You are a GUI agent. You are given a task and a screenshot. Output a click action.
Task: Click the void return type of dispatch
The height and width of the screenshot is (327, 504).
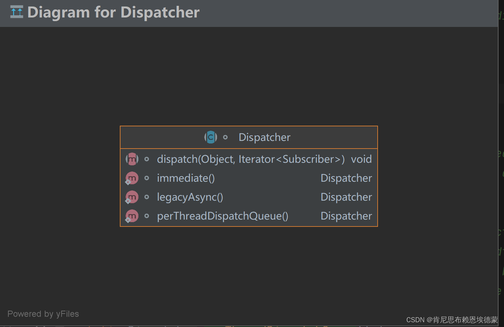[x=361, y=159]
